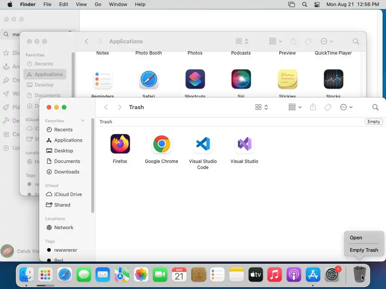This screenshot has width=386, height=289.
Task: Click the Trash window search icon
Action: (x=375, y=107)
